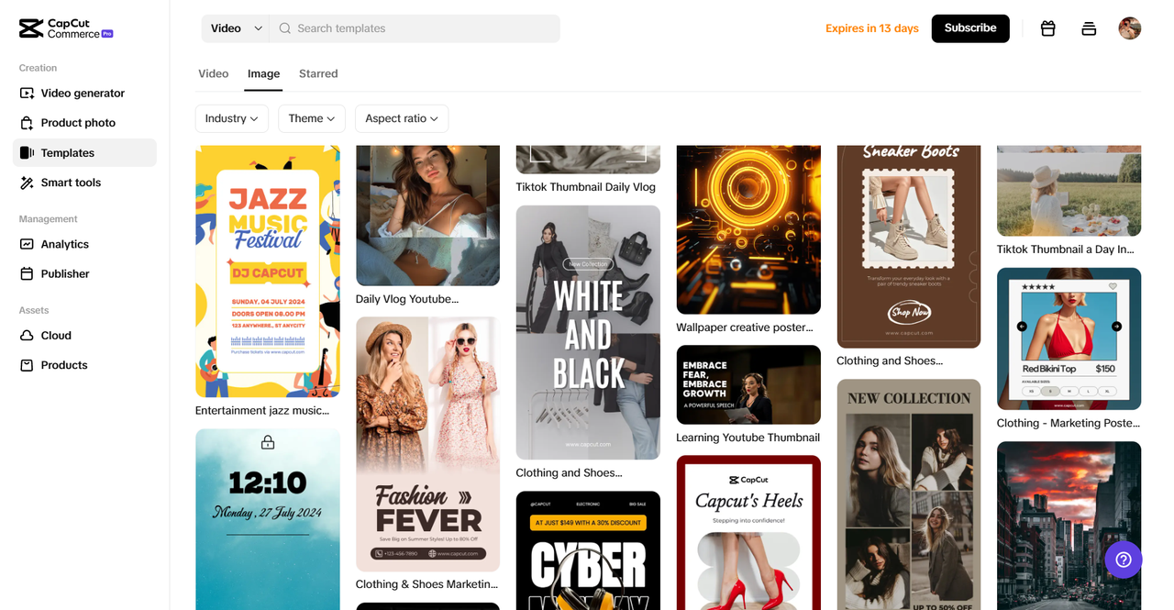Expand the Industry filter dropdown
The height and width of the screenshot is (610, 1174).
pyautogui.click(x=232, y=118)
